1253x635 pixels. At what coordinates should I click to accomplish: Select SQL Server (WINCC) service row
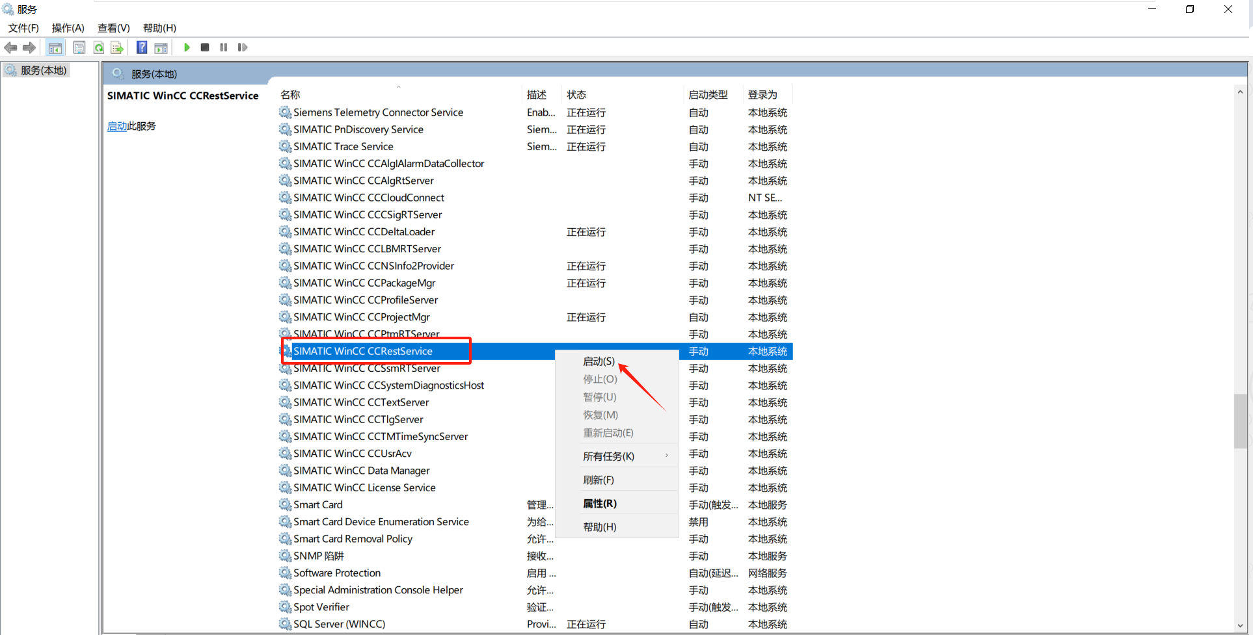point(535,624)
